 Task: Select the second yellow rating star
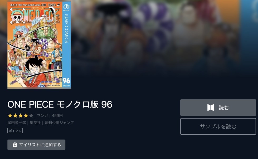coord(15,116)
